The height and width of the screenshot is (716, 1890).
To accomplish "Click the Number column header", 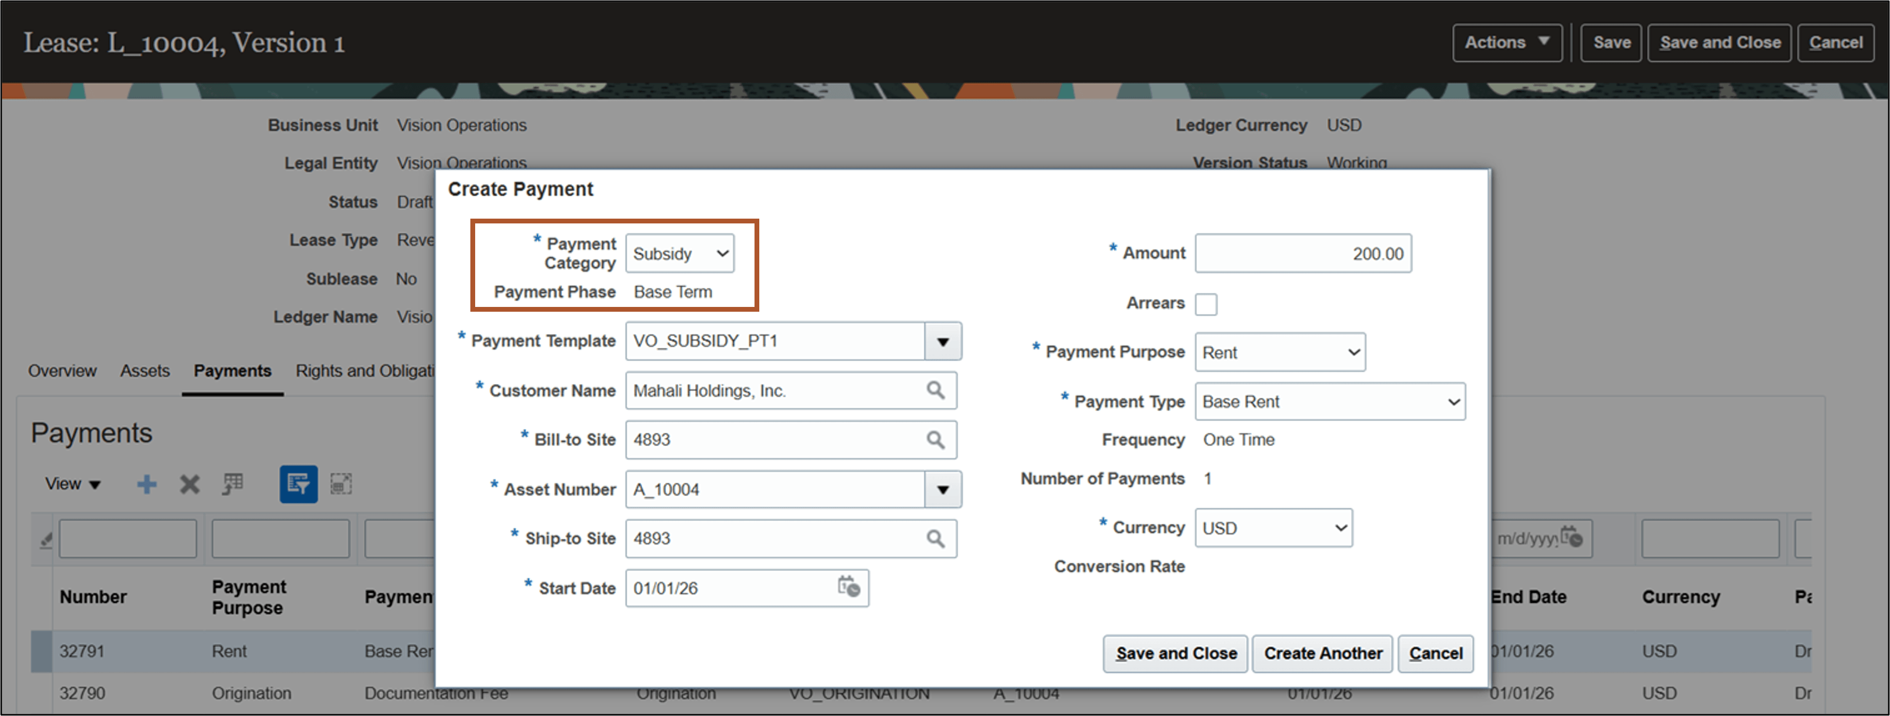I will pyautogui.click(x=93, y=596).
